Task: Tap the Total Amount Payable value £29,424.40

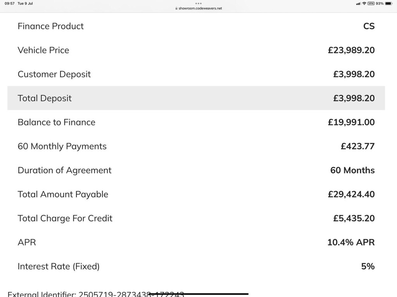Action: [x=351, y=194]
